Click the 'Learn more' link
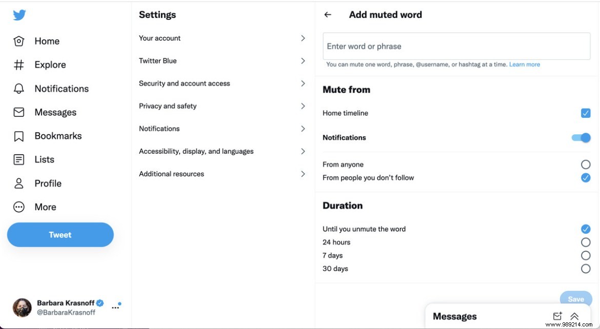 pos(525,64)
